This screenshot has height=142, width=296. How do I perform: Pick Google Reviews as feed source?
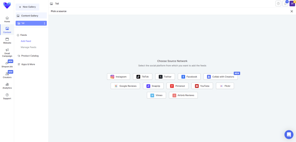coord(125,86)
